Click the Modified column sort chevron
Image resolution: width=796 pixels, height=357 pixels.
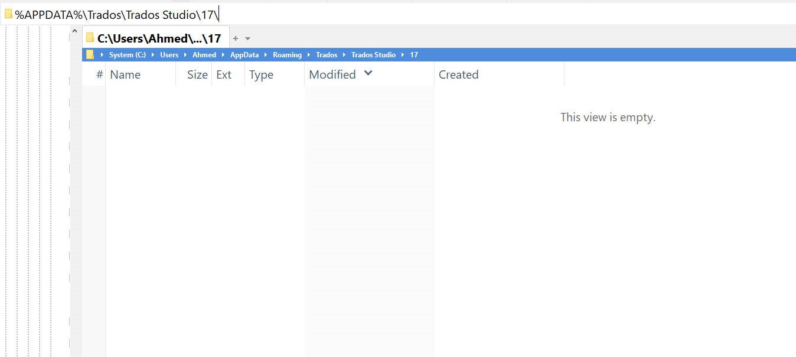[x=368, y=73]
